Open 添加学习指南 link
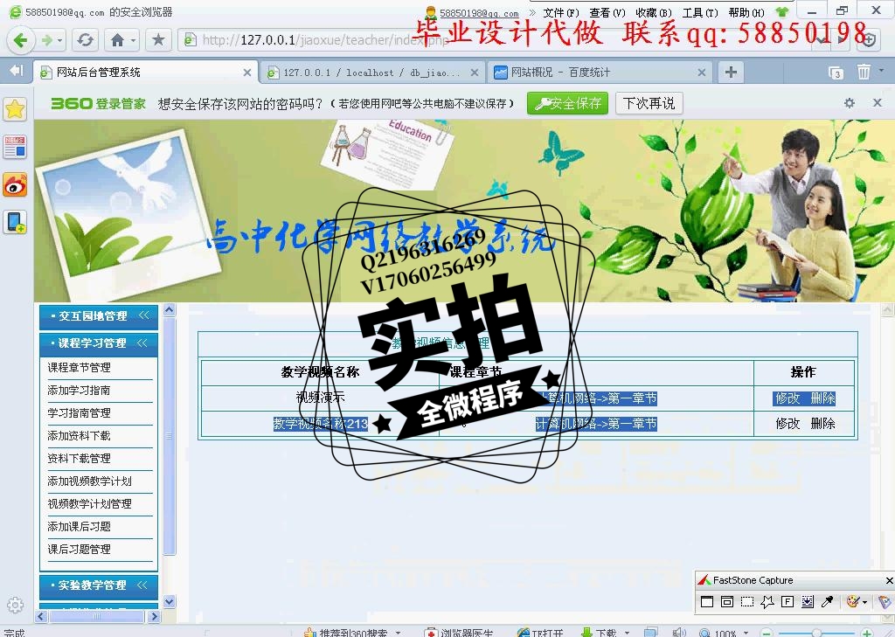 point(79,391)
